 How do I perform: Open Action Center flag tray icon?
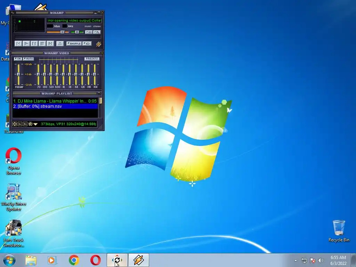pos(313,260)
